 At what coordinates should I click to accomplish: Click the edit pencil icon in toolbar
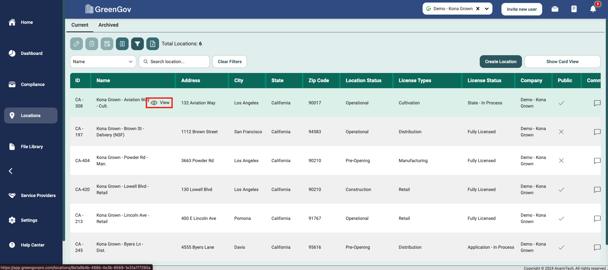(77, 44)
